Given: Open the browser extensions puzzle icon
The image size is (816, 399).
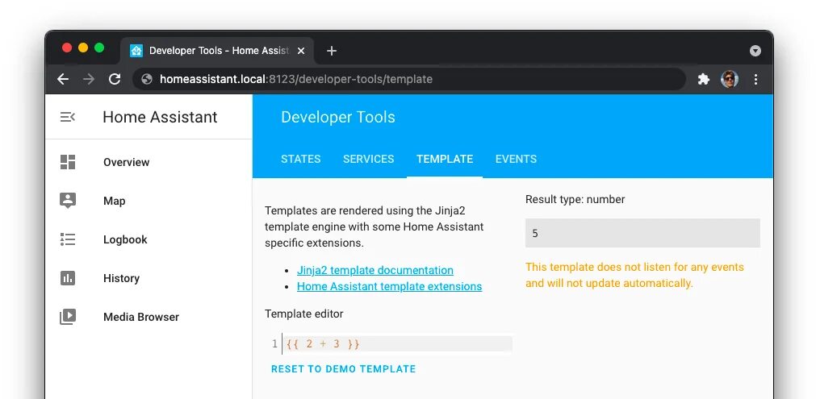Looking at the screenshot, I should point(704,79).
